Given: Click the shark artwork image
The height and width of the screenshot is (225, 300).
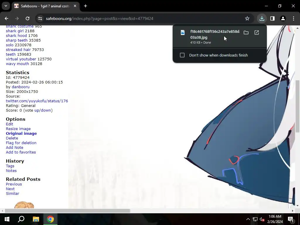Looking at the screenshot, I should click(181, 117).
